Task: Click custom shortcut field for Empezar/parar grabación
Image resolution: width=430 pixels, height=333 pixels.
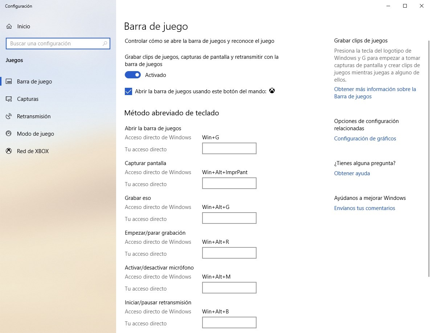Action: coord(229,253)
